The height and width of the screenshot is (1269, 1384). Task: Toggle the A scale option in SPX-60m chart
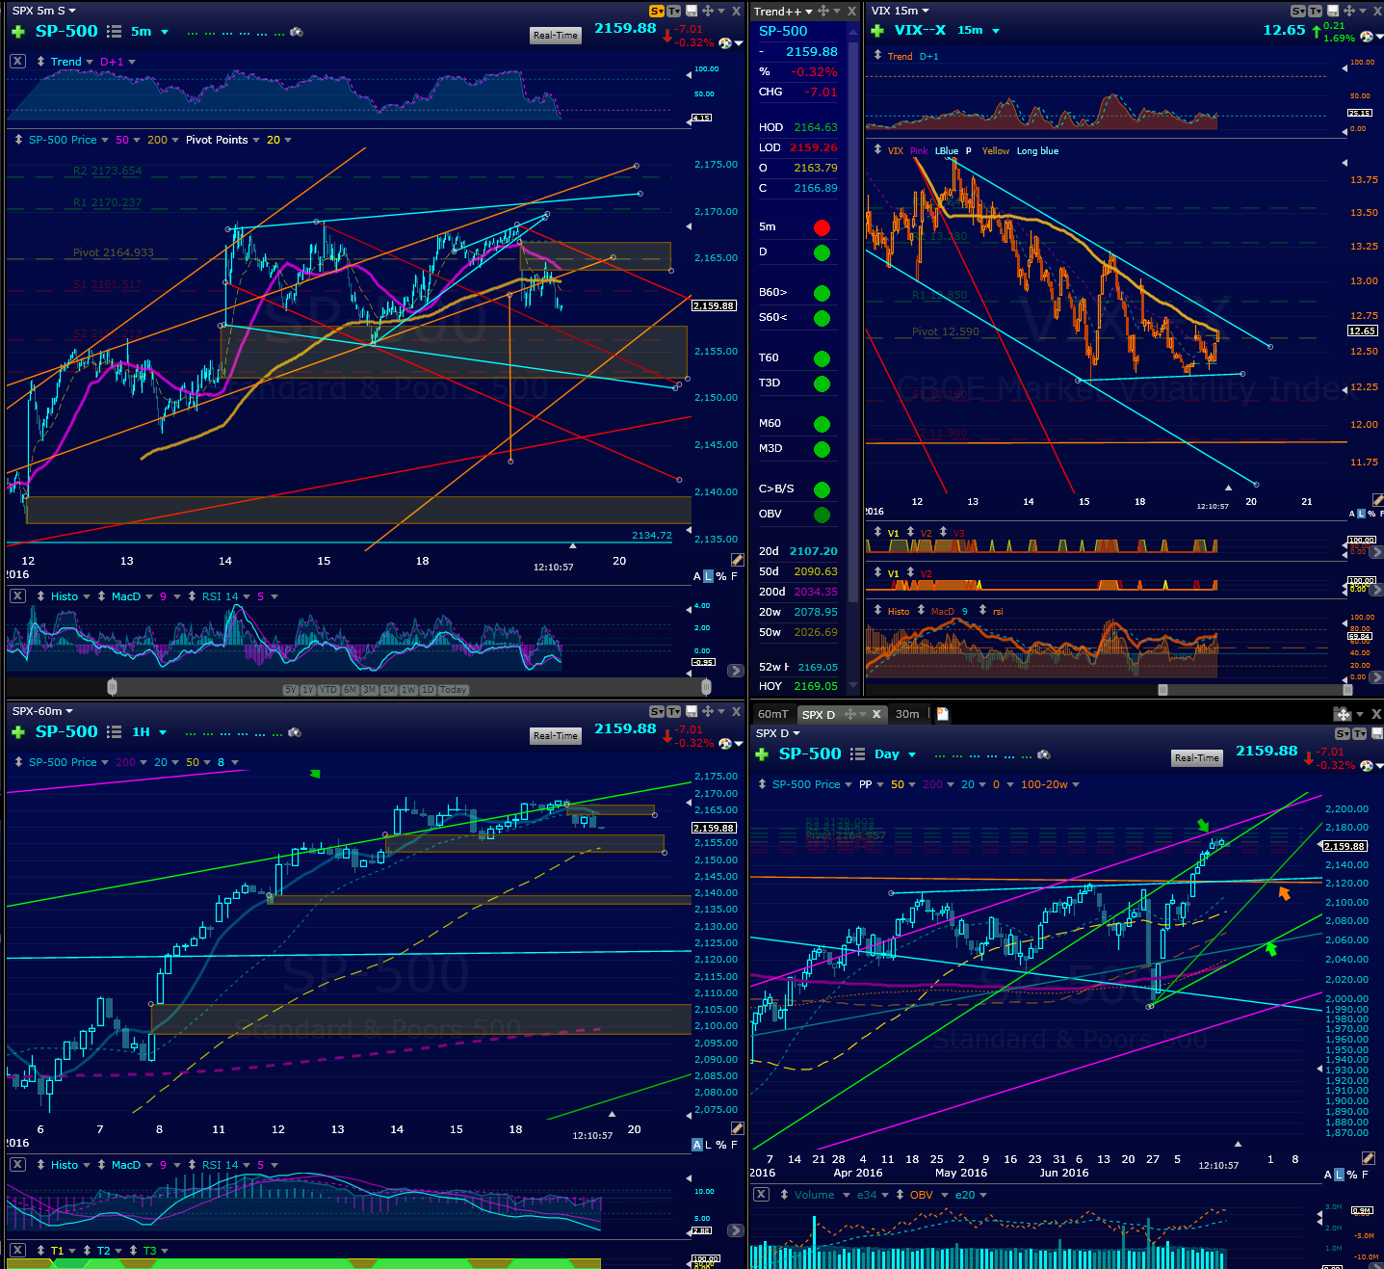[697, 1145]
